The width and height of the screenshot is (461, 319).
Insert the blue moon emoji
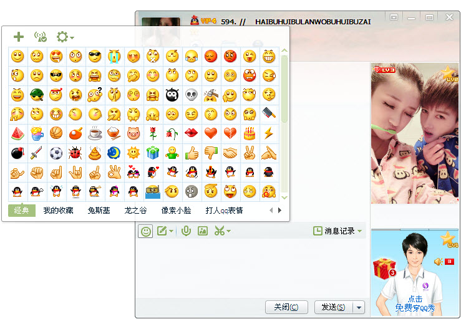tap(114, 153)
